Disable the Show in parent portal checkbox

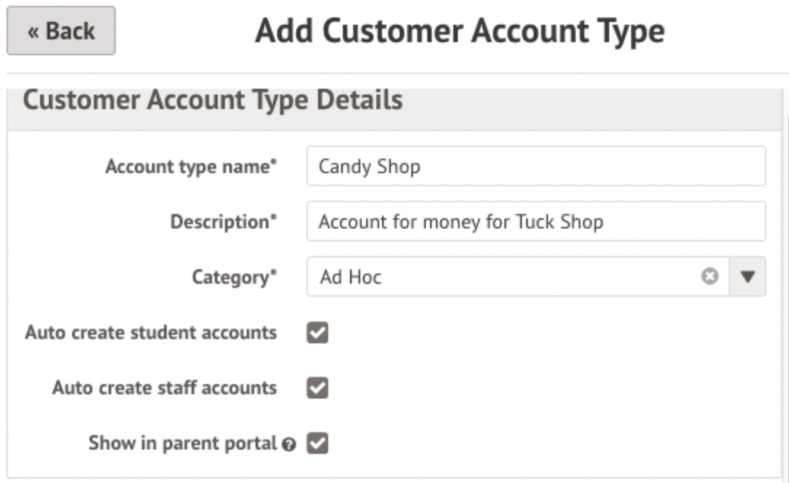click(x=317, y=443)
